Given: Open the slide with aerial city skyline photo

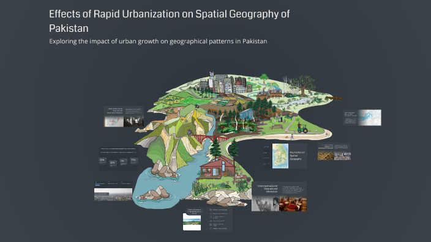Looking at the screenshot, I should 113,191.
